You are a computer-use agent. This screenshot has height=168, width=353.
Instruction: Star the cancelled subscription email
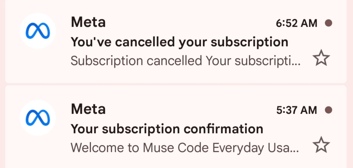click(321, 58)
